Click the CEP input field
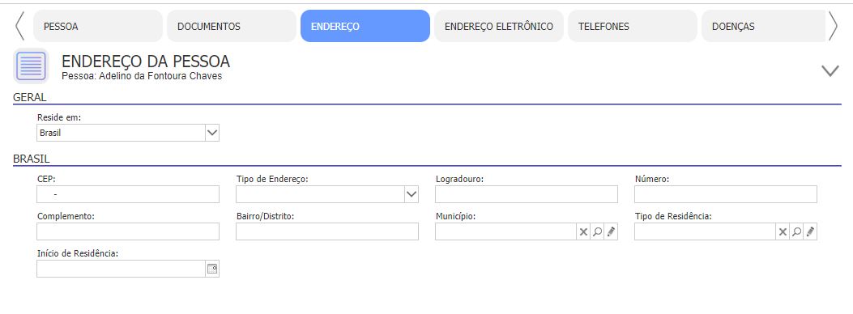Viewport: 853px width, 314px height. [x=128, y=194]
